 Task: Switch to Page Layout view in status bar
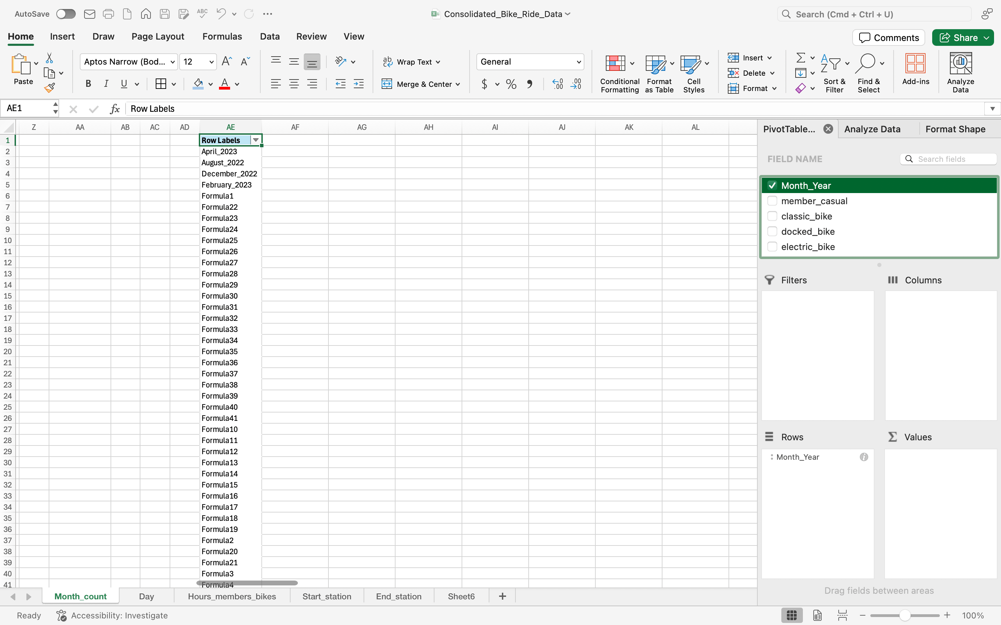[x=817, y=615]
